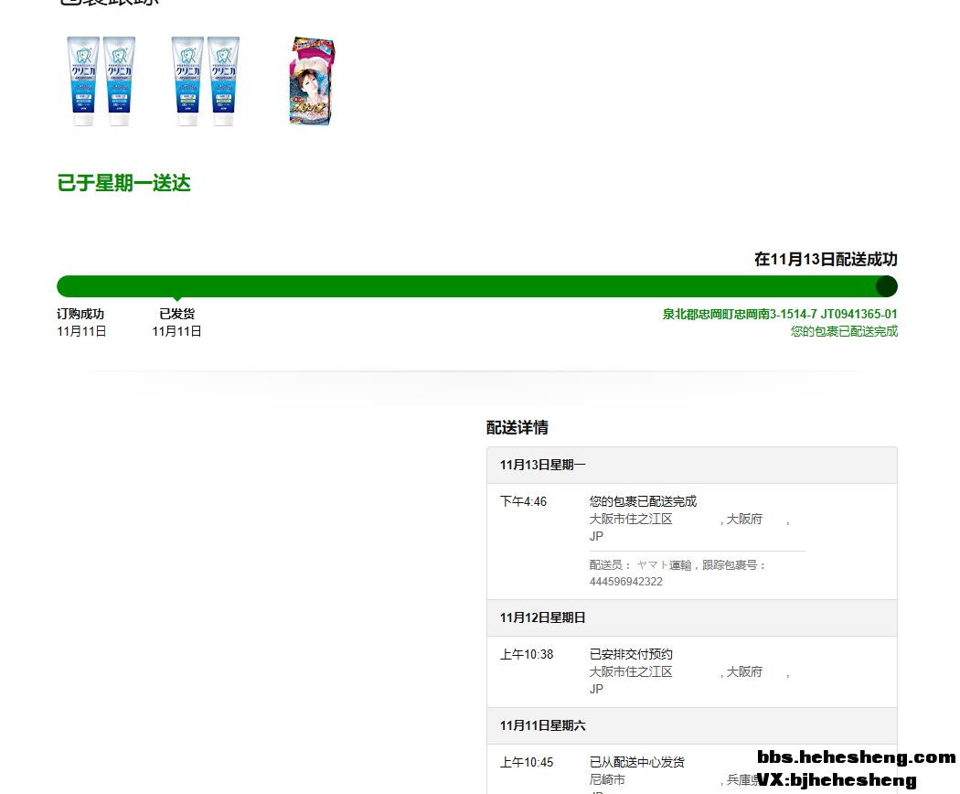This screenshot has height=794, width=960.
Task: Click the first pair of toothpaste product images
Action: pyautogui.click(x=101, y=81)
